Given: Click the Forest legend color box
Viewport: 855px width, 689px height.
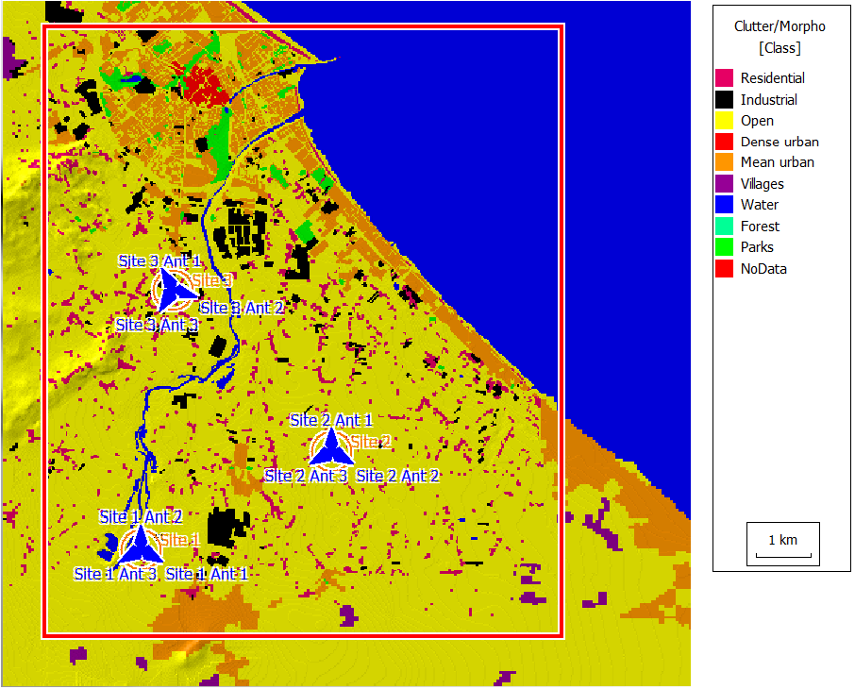Looking at the screenshot, I should (x=724, y=227).
